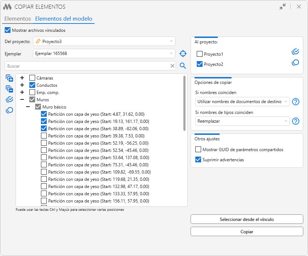308x256 pixels.
Task: Expand the Cámaras tree node
Action: click(22, 78)
